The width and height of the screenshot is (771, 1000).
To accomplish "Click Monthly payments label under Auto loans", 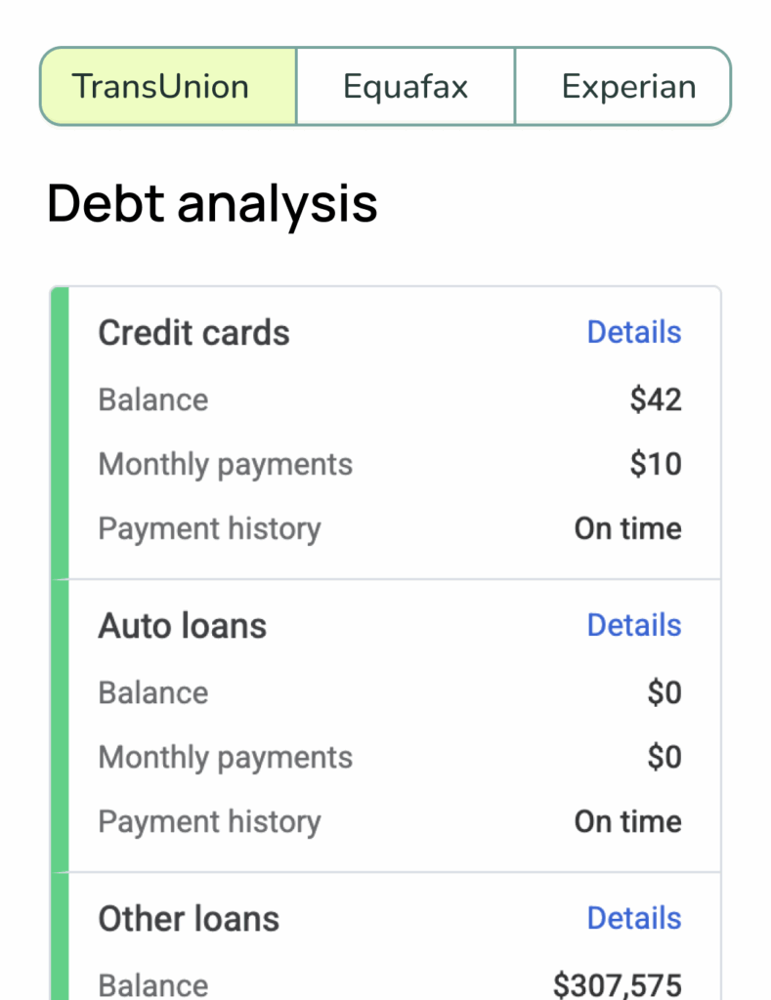I will point(225,757).
